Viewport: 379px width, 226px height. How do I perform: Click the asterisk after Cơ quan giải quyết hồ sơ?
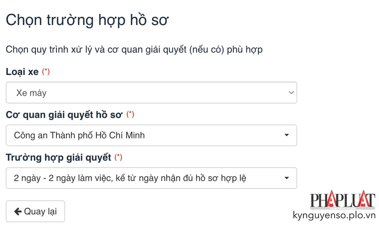pos(130,114)
